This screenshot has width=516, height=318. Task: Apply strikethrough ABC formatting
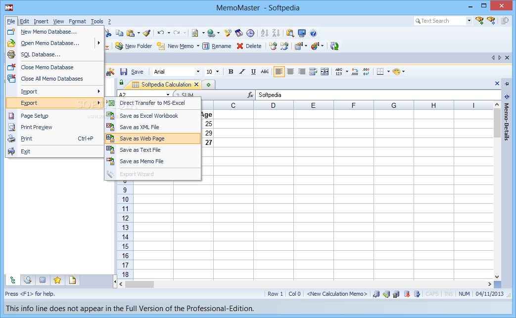coord(265,72)
